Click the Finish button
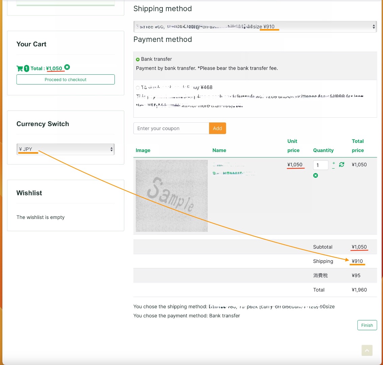383x365 pixels. point(367,325)
